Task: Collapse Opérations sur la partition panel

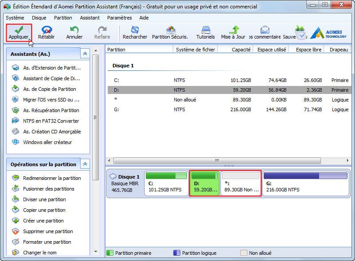Action: [x=85, y=164]
